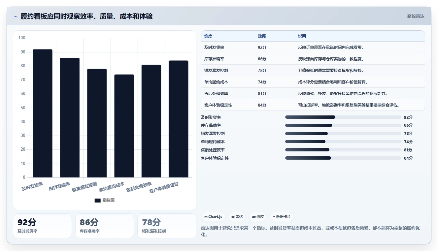The image size is (438, 251).
Task: Open the 78分 错发漏发控制 stat card
Action: [167, 226]
